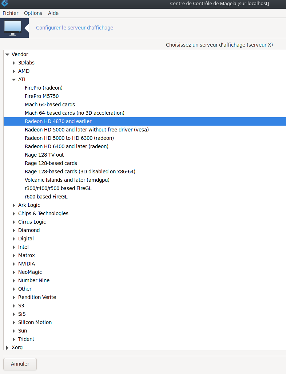Click the monitor display icon in header
This screenshot has width=286, height=374.
pyautogui.click(x=13, y=28)
